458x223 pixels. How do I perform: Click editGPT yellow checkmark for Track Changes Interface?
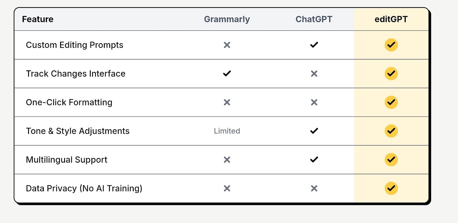(391, 73)
